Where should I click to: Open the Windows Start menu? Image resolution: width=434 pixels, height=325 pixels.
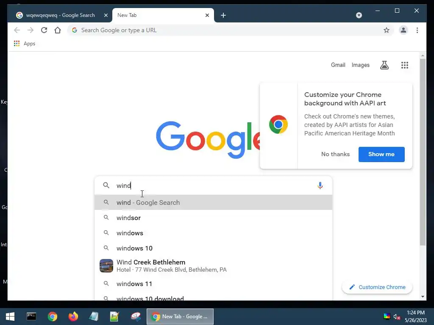(10, 317)
